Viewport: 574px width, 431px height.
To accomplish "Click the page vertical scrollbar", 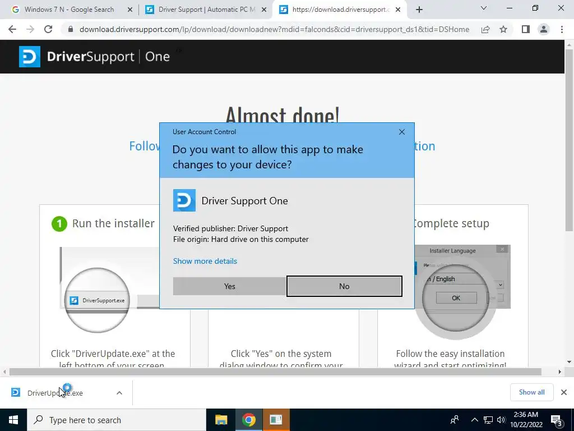I will point(569,139).
